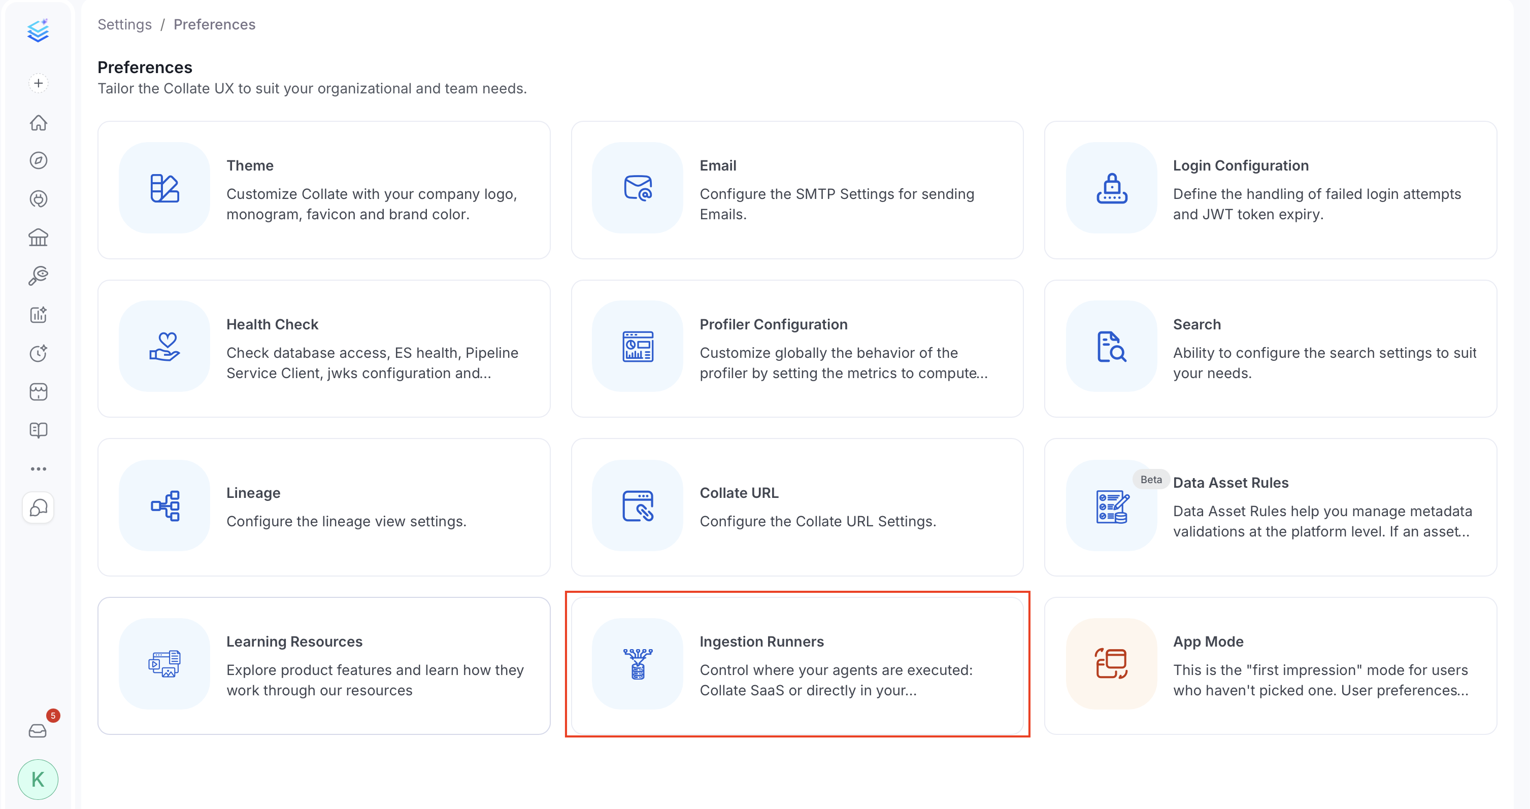
Task: Click Preferences in the breadcrumb
Action: [214, 24]
